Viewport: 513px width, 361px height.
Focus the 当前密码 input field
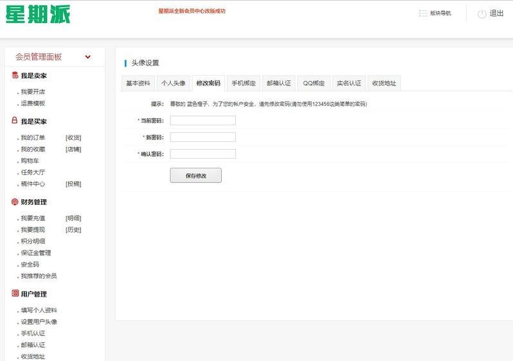click(203, 121)
